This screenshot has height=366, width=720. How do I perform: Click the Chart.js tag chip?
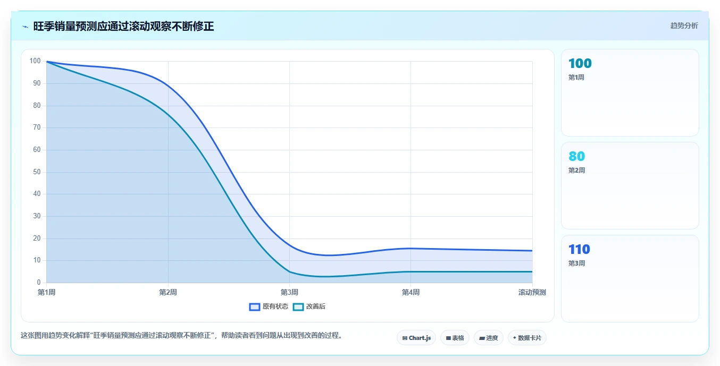pyautogui.click(x=416, y=338)
